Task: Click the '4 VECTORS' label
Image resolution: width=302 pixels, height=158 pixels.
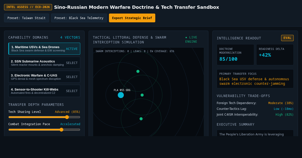Action: coord(70,37)
